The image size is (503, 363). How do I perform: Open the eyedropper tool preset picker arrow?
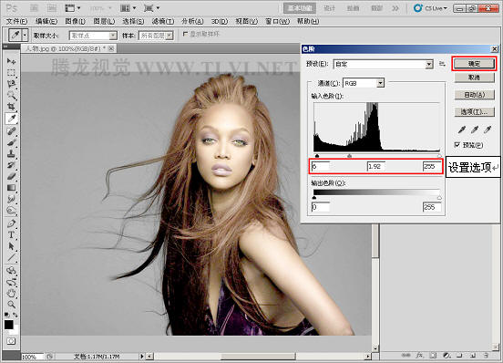click(x=25, y=35)
